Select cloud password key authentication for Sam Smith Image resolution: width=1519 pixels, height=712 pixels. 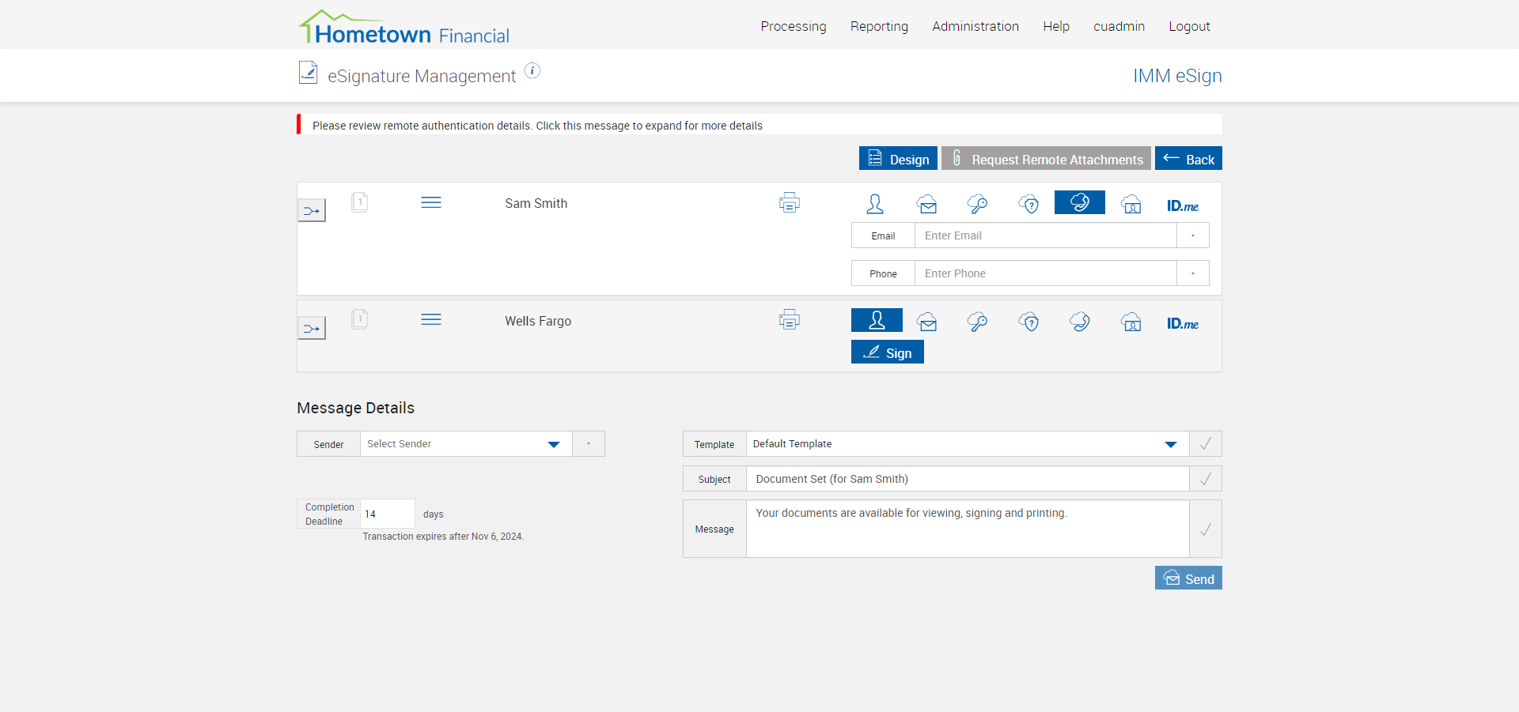pyautogui.click(x=978, y=204)
